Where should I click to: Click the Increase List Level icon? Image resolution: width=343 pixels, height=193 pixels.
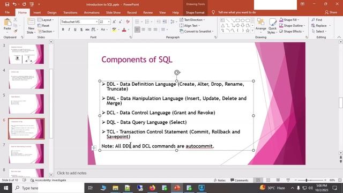click(x=165, y=21)
